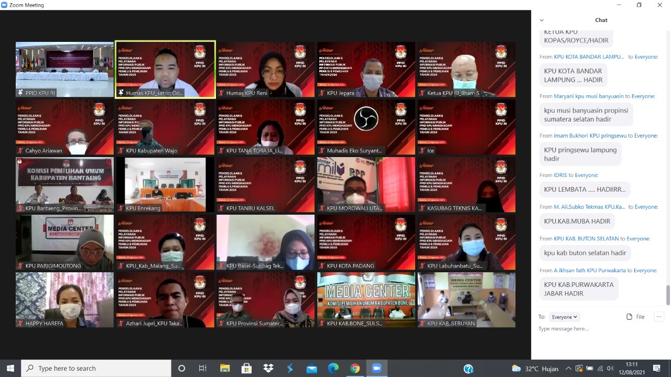Image resolution: width=671 pixels, height=377 pixels.
Task: Click the 'Type message here...' chat input
Action: click(598, 329)
